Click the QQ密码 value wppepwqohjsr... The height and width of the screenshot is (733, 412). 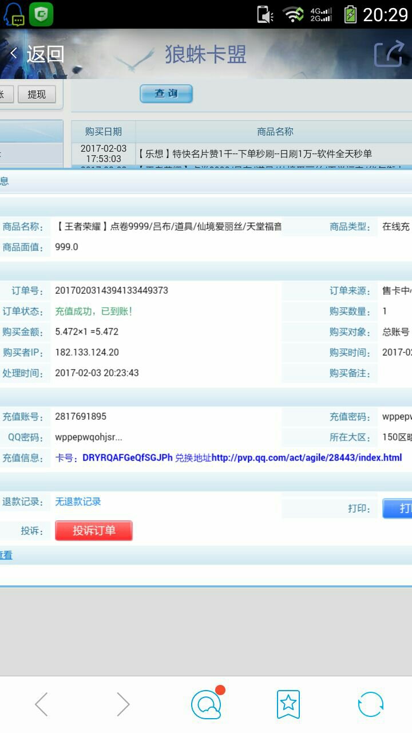coord(89,437)
